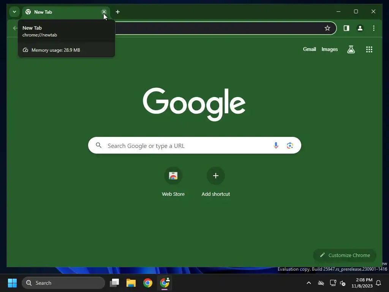Viewport: 389px width, 292px height.
Task: Open the clock showing 2:08 PM
Action: click(x=362, y=283)
